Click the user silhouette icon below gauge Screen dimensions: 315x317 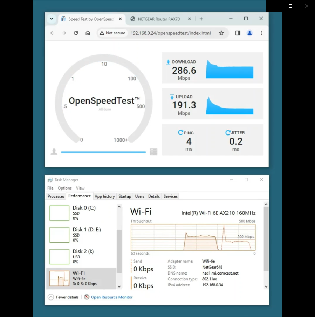tap(54, 152)
